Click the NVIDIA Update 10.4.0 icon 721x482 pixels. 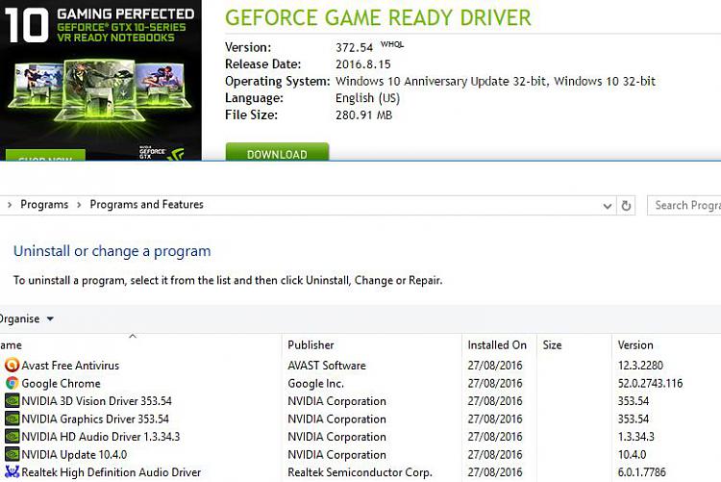[x=12, y=454]
